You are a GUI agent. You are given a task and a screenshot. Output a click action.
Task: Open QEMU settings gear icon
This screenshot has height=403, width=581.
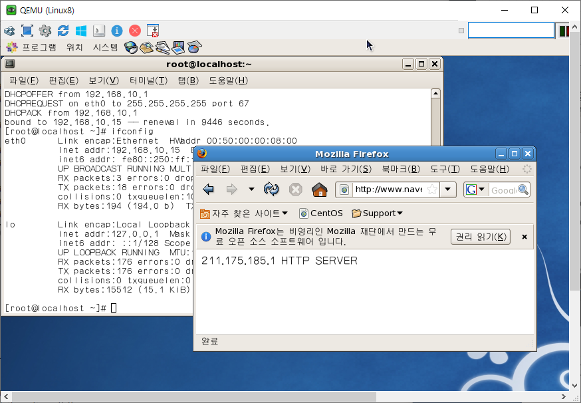click(x=45, y=31)
